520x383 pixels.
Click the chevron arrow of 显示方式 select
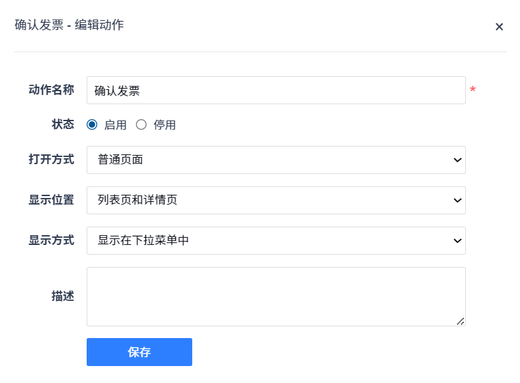click(457, 241)
